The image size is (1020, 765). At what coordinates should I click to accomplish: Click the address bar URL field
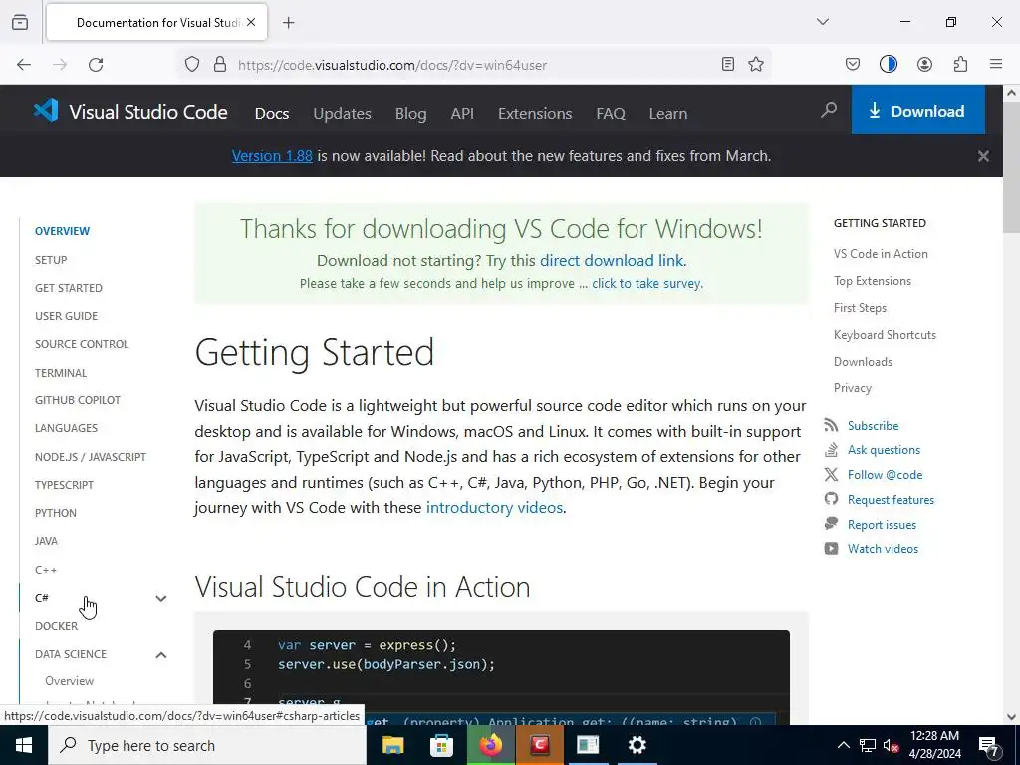tap(475, 65)
